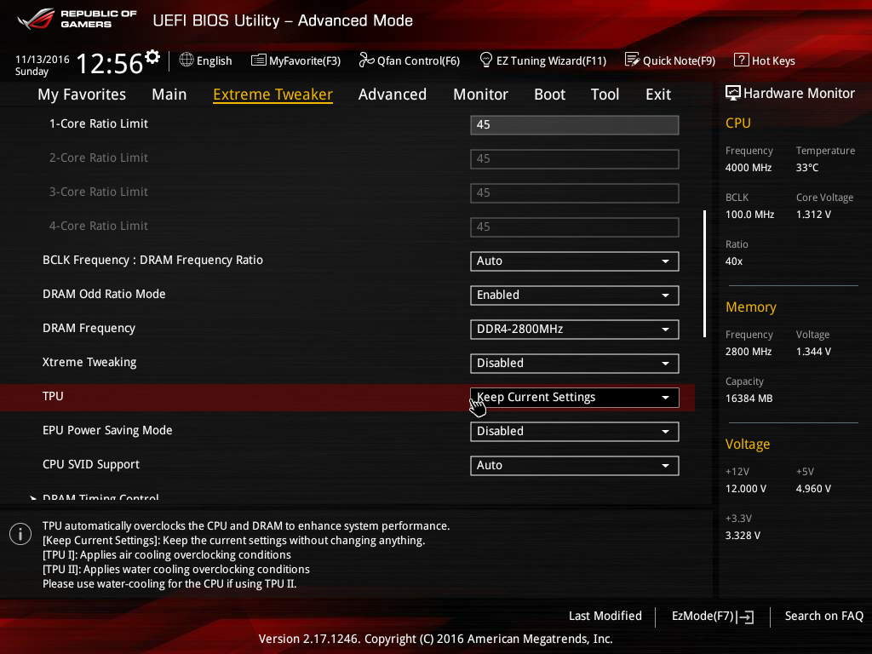
Task: Expand the CPU SVID Support dropdown
Action: (575, 466)
